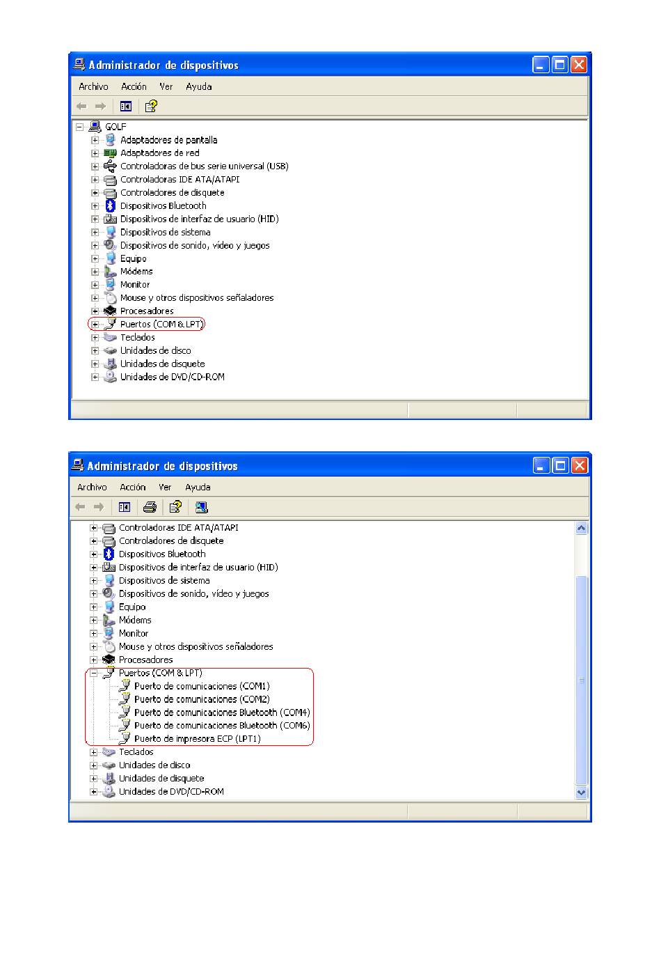Image resolution: width=661 pixels, height=966 pixels.
Task: Click Módems phone icon in top window
Action: pos(110,272)
